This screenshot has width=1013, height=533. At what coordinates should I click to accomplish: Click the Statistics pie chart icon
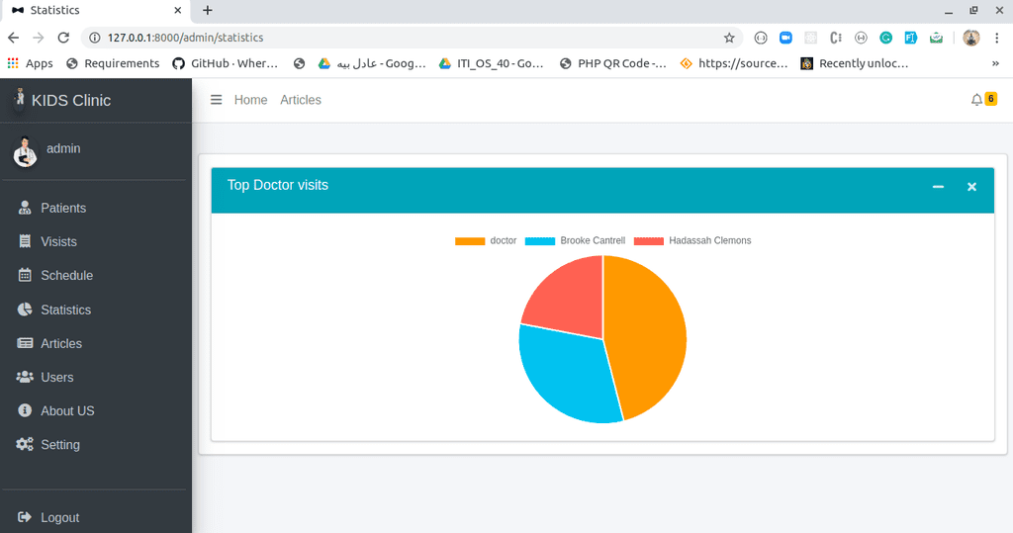25,309
